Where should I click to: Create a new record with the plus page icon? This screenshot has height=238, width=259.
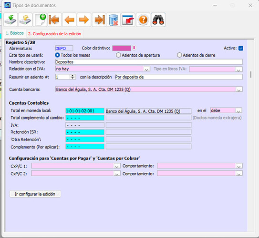[x=40, y=20]
